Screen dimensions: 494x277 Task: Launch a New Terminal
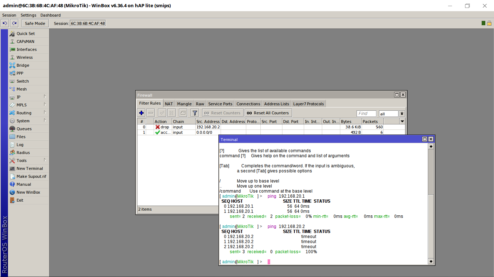point(30,168)
